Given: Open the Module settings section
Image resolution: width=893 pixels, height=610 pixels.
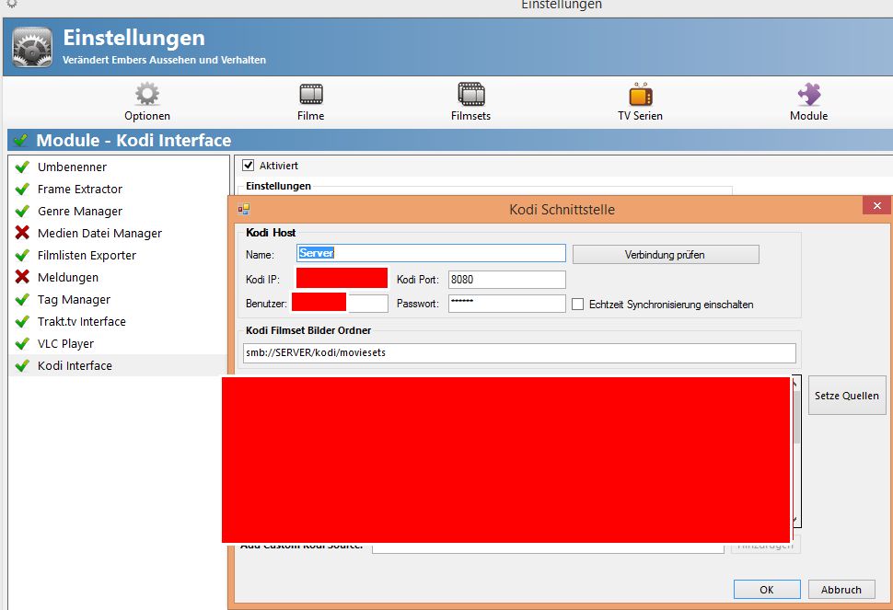Looking at the screenshot, I should coord(808,102).
